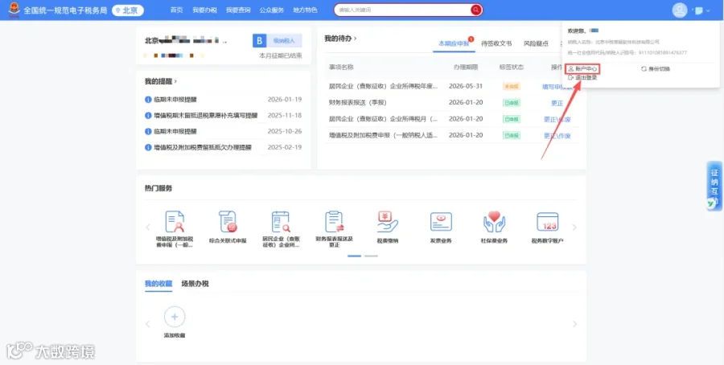Open the message notification icon in header

click(x=699, y=10)
